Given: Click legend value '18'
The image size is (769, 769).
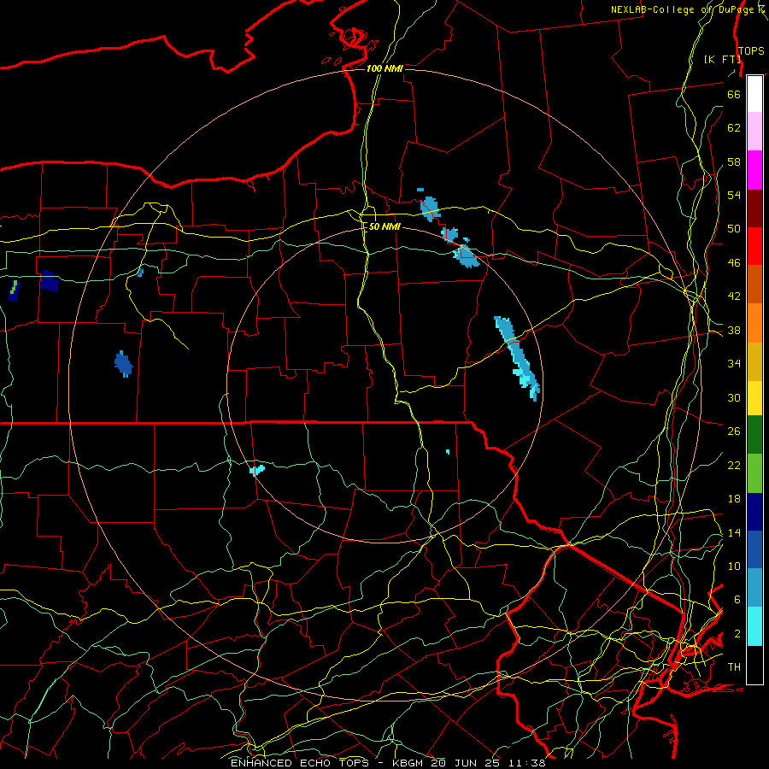Looking at the screenshot, I should coord(734,499).
